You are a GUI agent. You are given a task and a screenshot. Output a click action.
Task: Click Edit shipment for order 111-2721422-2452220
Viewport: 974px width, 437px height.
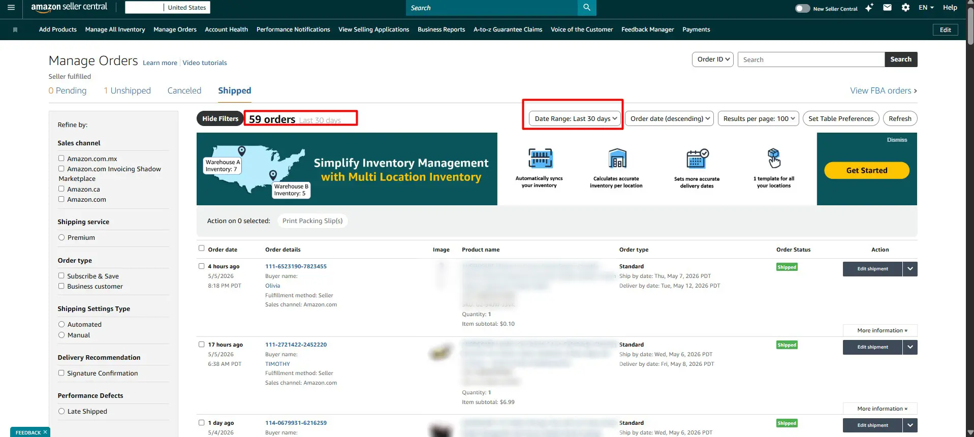point(872,347)
